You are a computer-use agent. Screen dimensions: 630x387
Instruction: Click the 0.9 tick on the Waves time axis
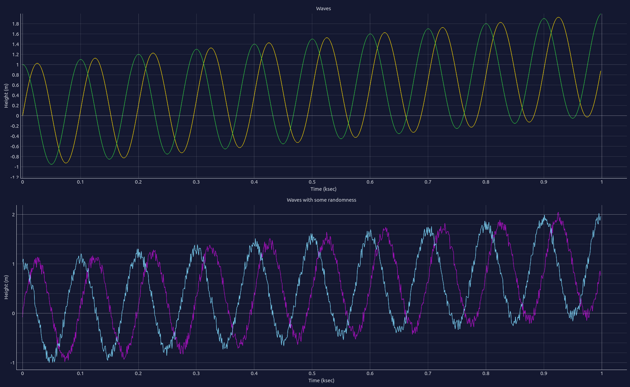(x=544, y=182)
